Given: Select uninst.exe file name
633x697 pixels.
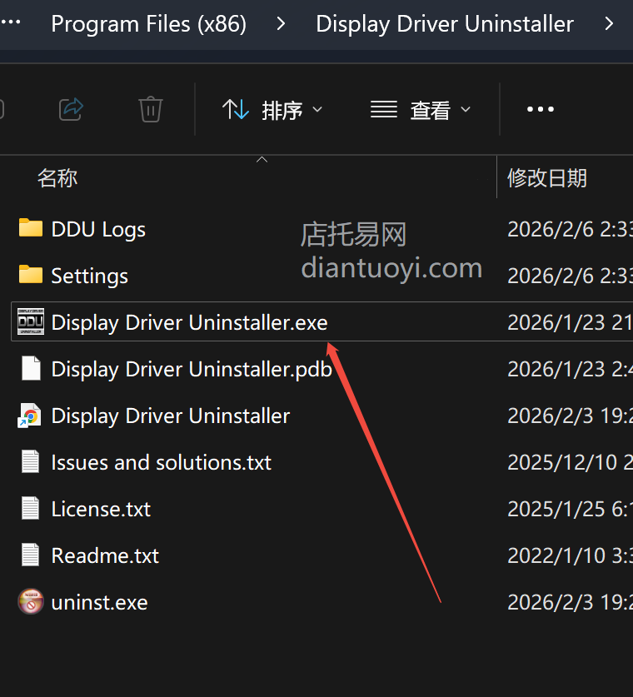Looking at the screenshot, I should tap(100, 603).
